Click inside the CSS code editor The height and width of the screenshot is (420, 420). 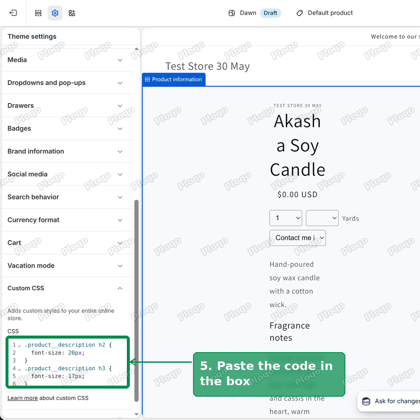pyautogui.click(x=68, y=362)
